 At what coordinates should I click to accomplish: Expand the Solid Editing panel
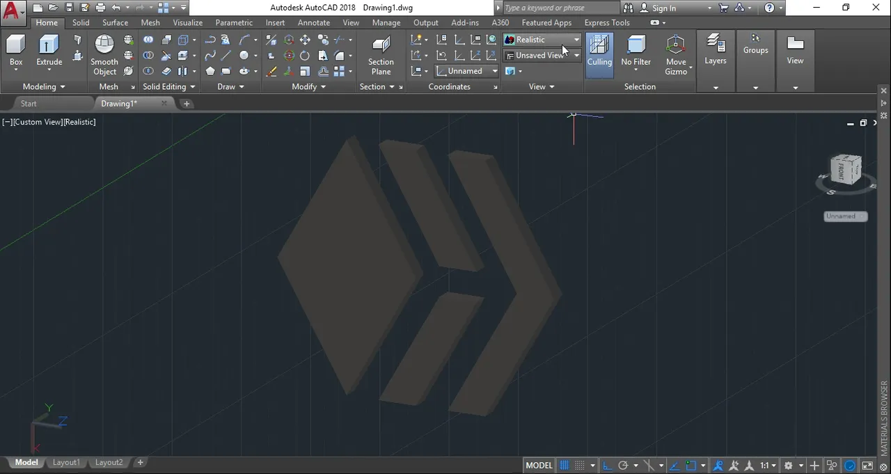[x=168, y=87]
